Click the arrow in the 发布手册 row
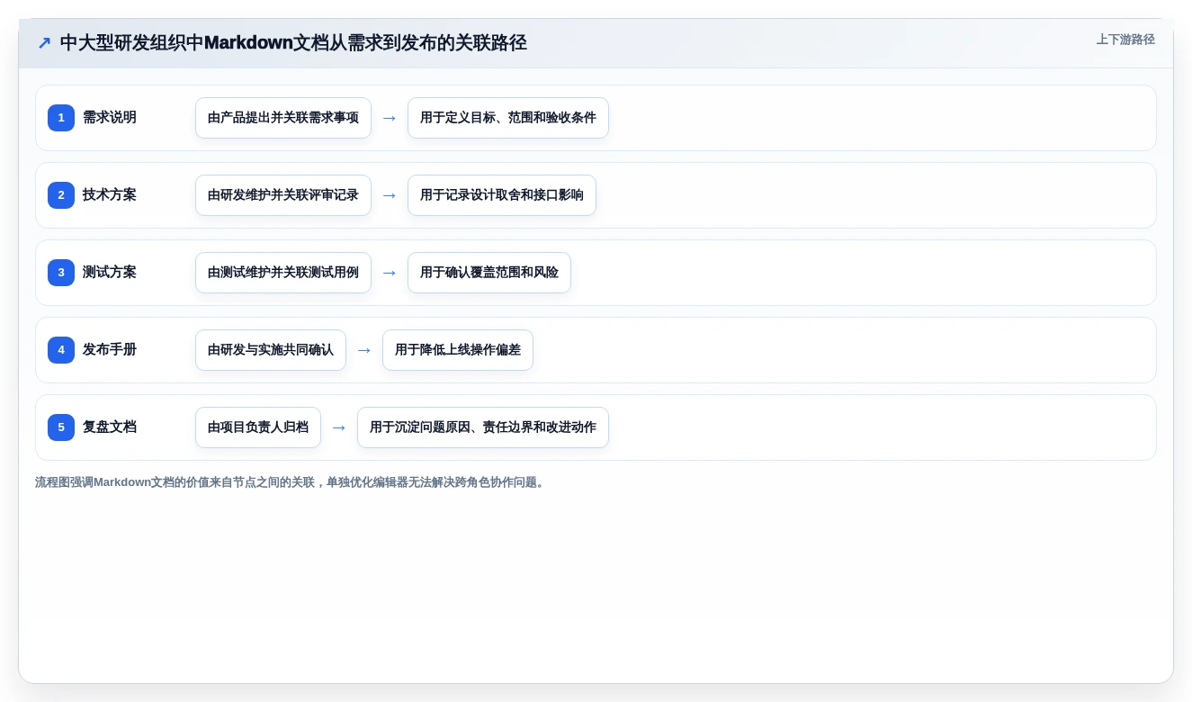 (x=364, y=350)
